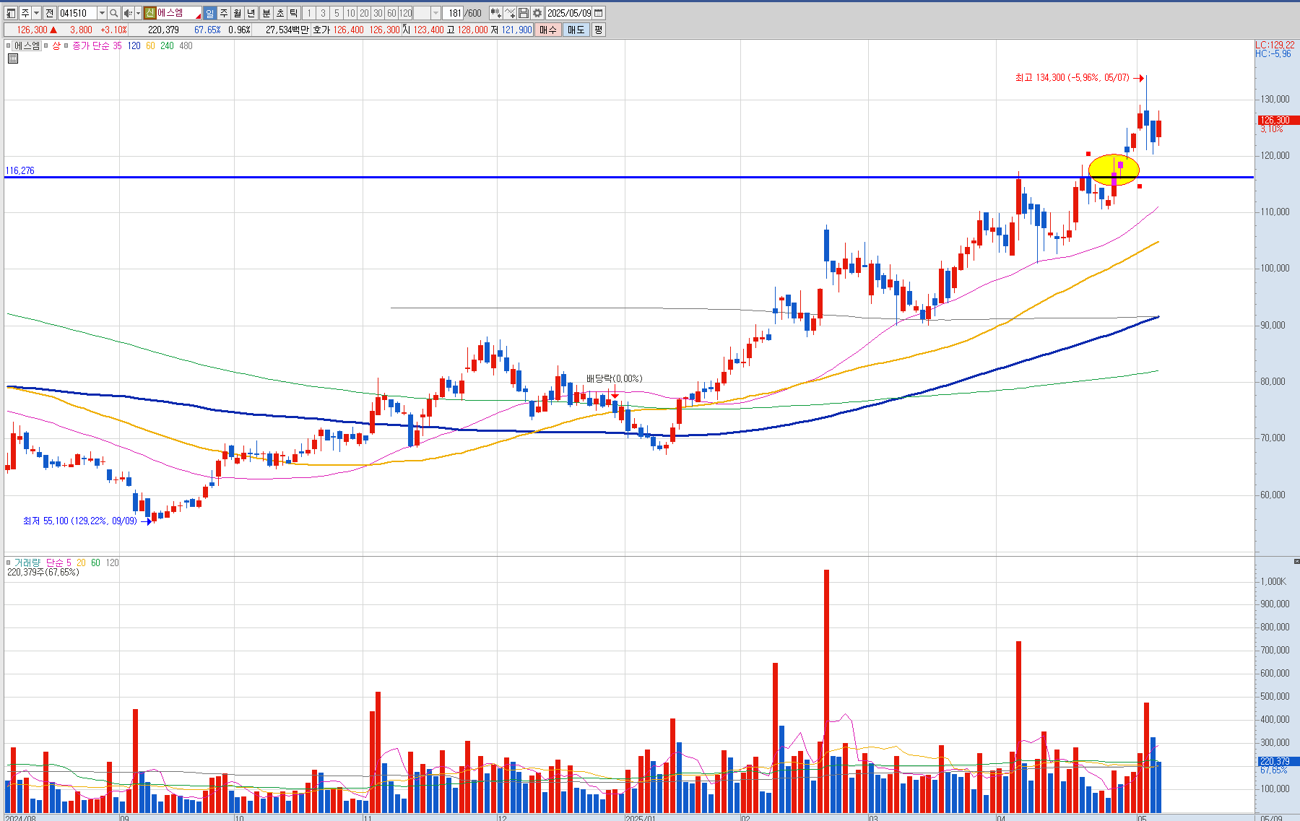Toggle square before 종가 단순 legend
The image size is (1300, 821).
pos(66,45)
